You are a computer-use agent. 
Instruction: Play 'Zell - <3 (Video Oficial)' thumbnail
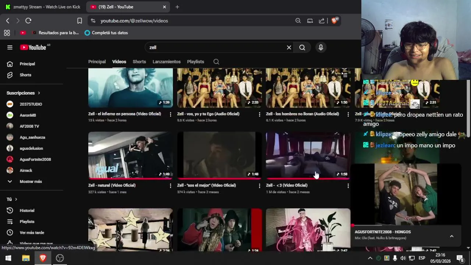pyautogui.click(x=308, y=155)
